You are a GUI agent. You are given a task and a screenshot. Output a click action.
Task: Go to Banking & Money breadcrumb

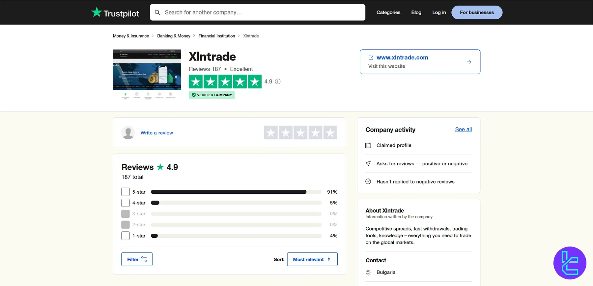coord(174,36)
